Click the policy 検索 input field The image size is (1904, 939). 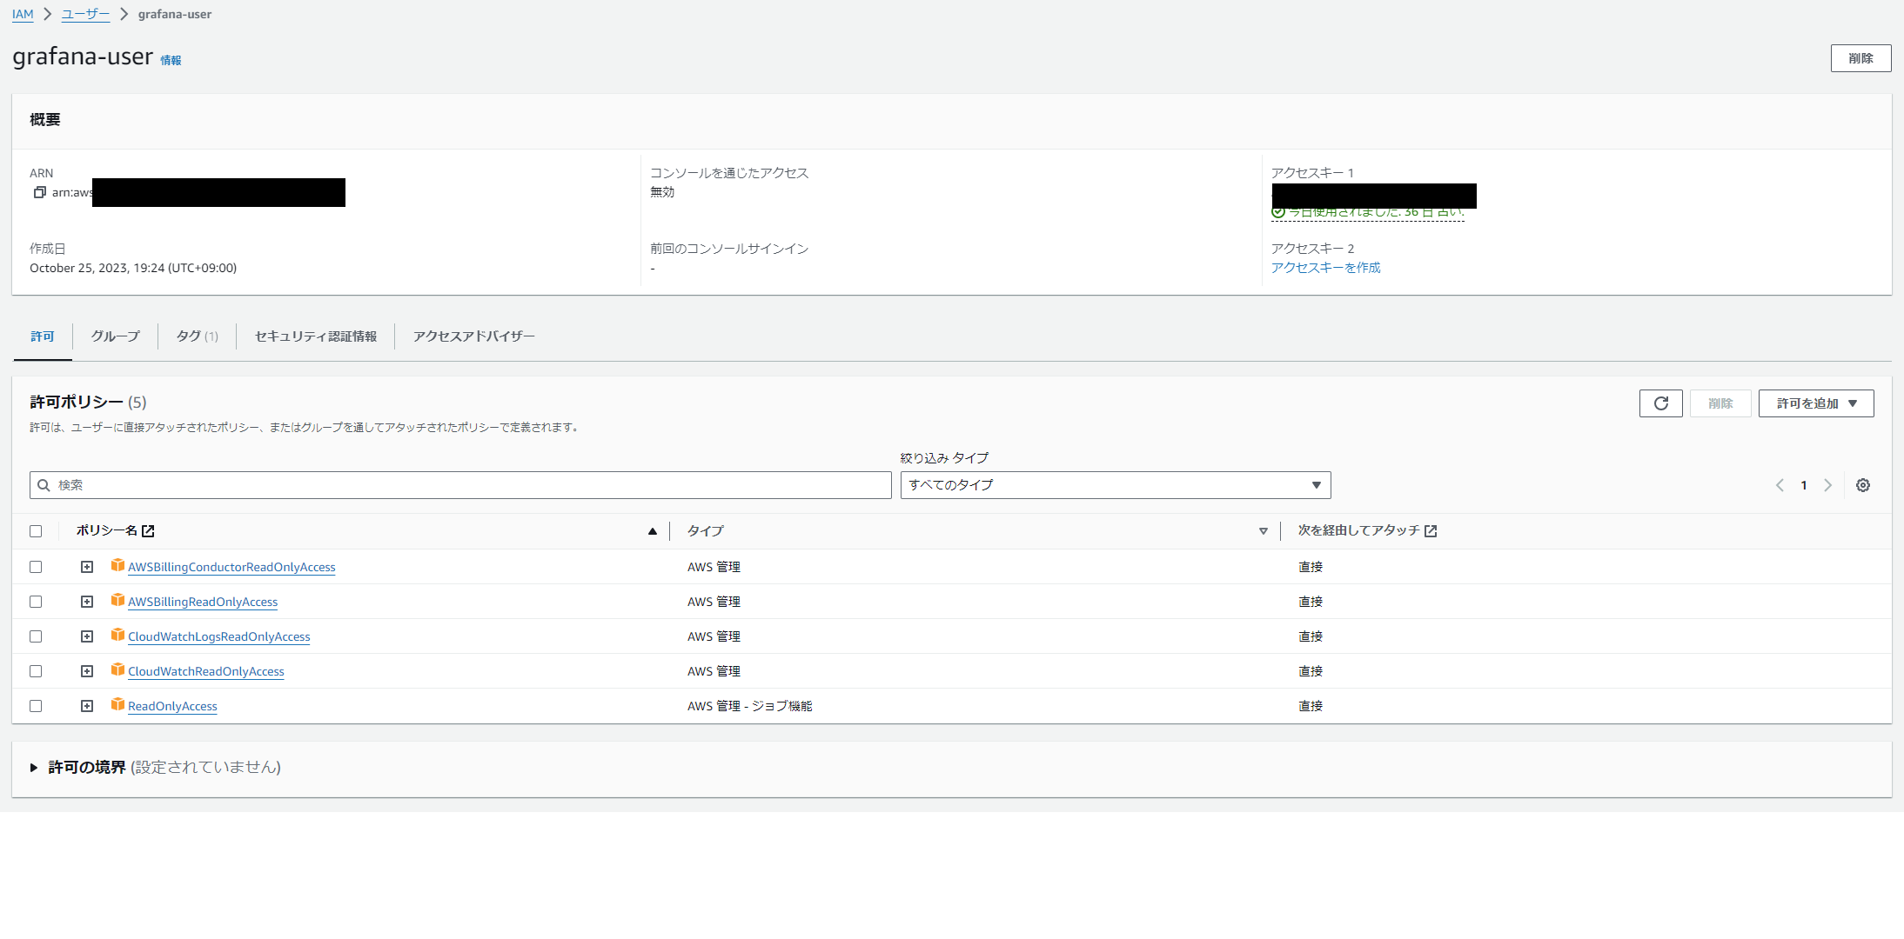(460, 485)
